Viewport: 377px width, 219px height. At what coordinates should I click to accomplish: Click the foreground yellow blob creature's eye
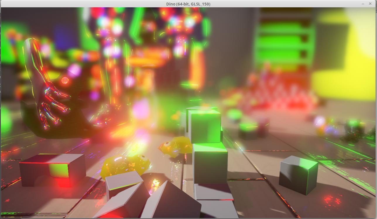tap(143, 158)
